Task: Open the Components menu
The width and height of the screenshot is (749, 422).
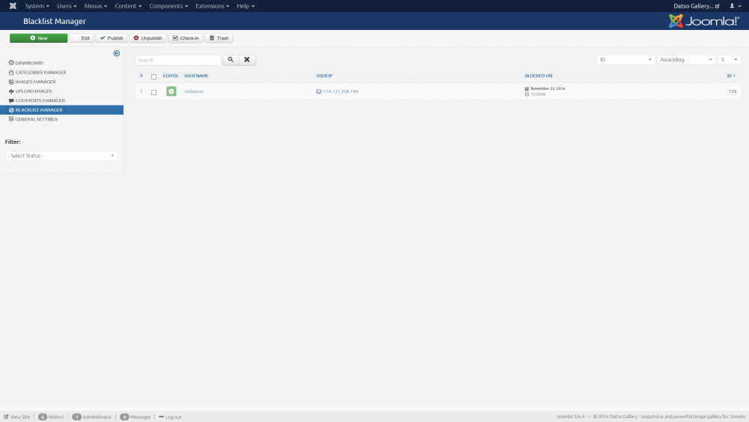Action: pyautogui.click(x=166, y=6)
